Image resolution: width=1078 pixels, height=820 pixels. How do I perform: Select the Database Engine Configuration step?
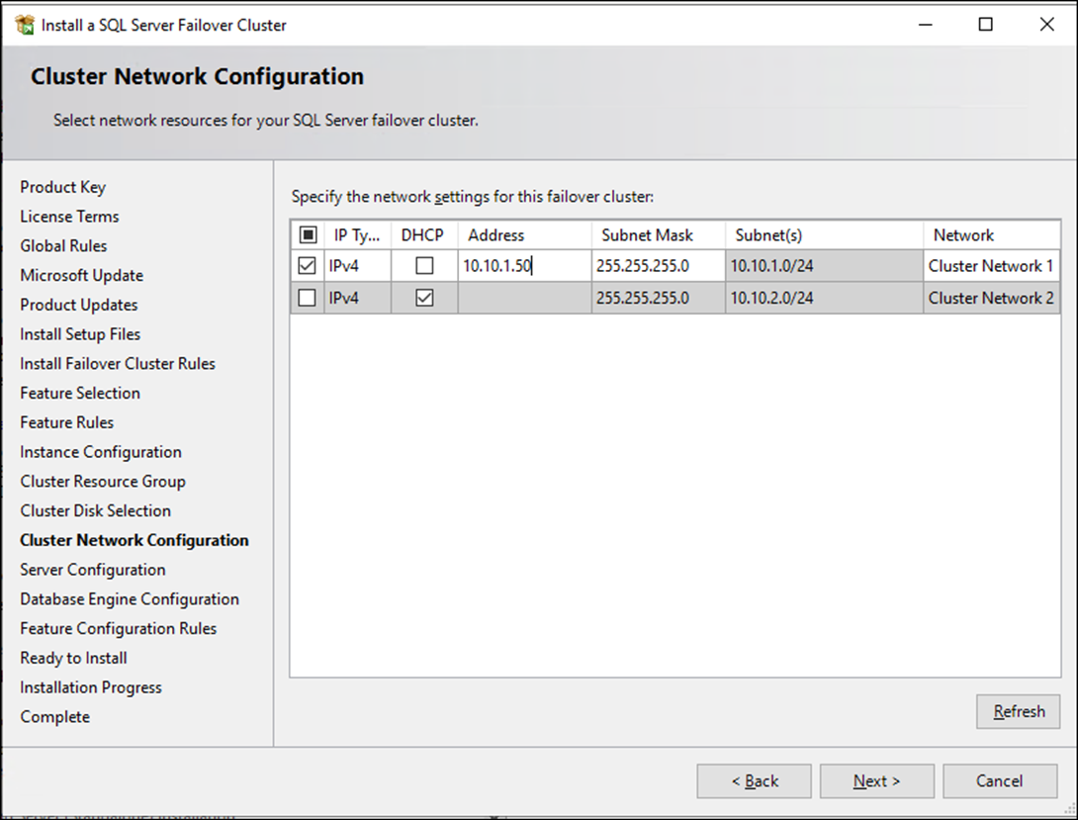130,599
